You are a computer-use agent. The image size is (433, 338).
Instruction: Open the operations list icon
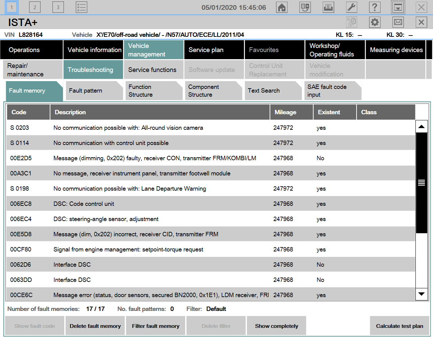pos(82,7)
